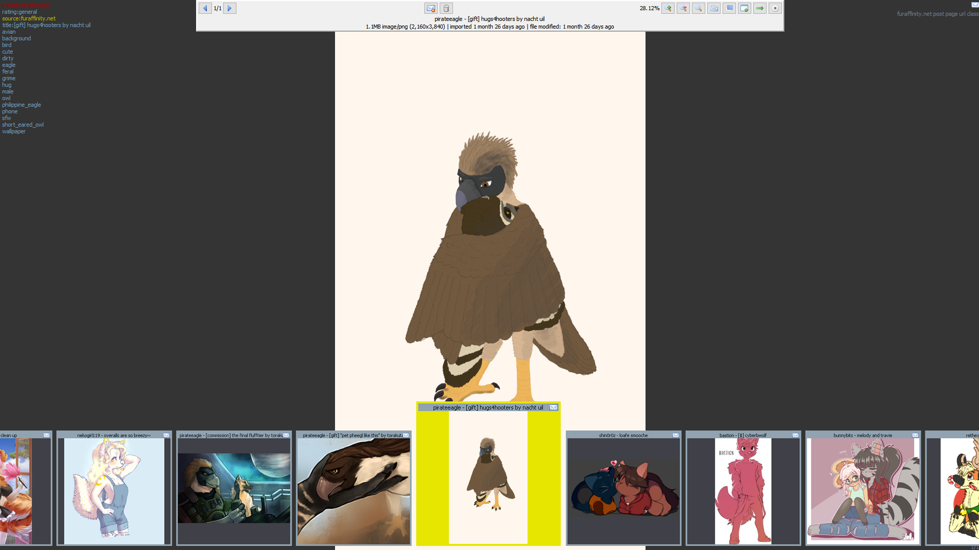This screenshot has width=979, height=550.
Task: Click the green arrow icon in viewer toolbar
Action: [x=760, y=8]
